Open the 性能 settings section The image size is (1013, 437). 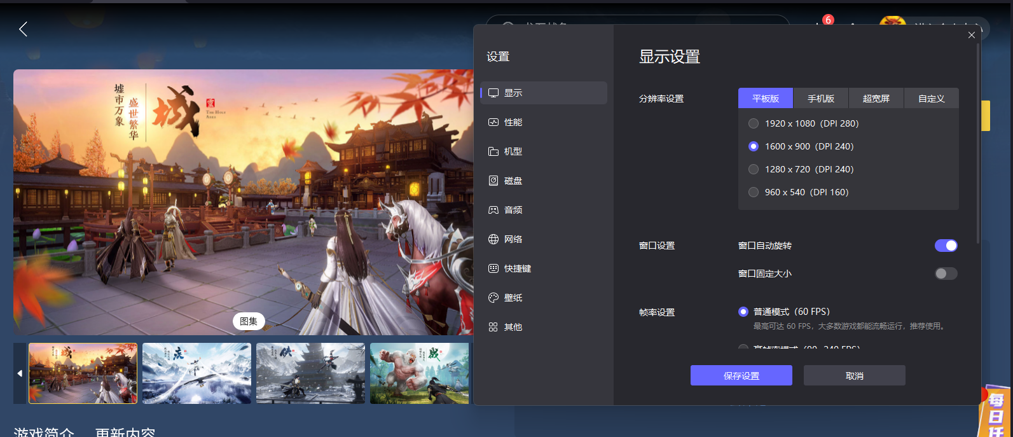point(544,122)
